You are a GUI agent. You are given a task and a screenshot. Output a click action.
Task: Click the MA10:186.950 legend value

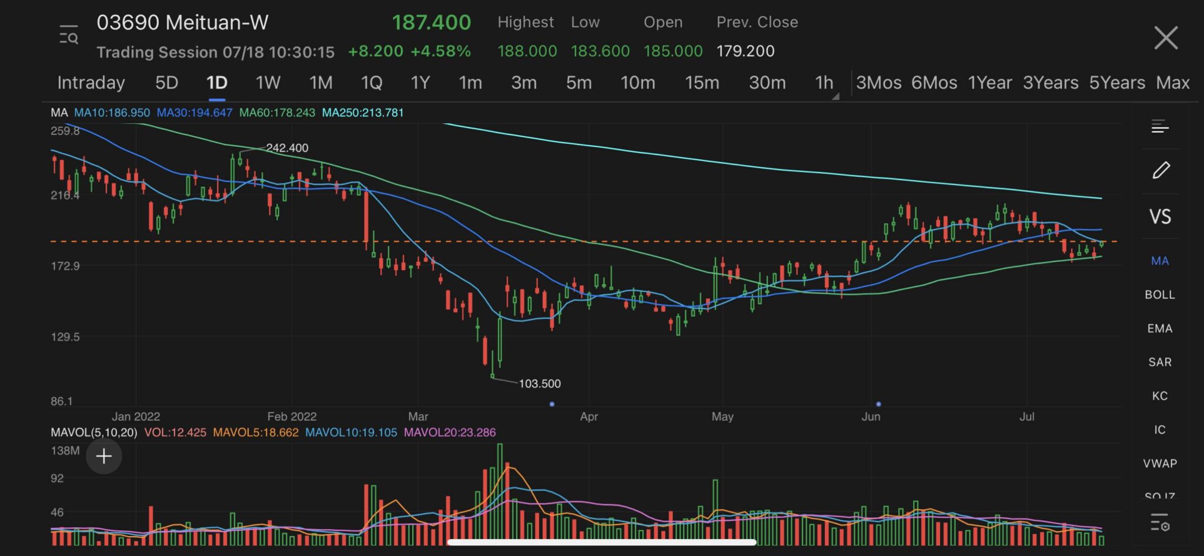(x=112, y=112)
